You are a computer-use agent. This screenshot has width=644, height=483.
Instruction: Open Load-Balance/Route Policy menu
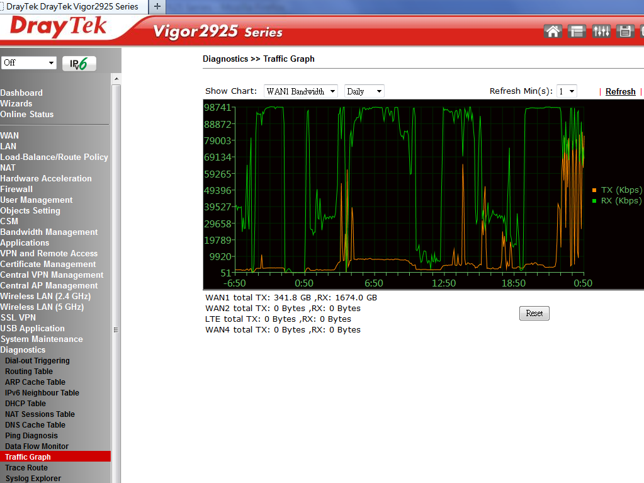(54, 157)
